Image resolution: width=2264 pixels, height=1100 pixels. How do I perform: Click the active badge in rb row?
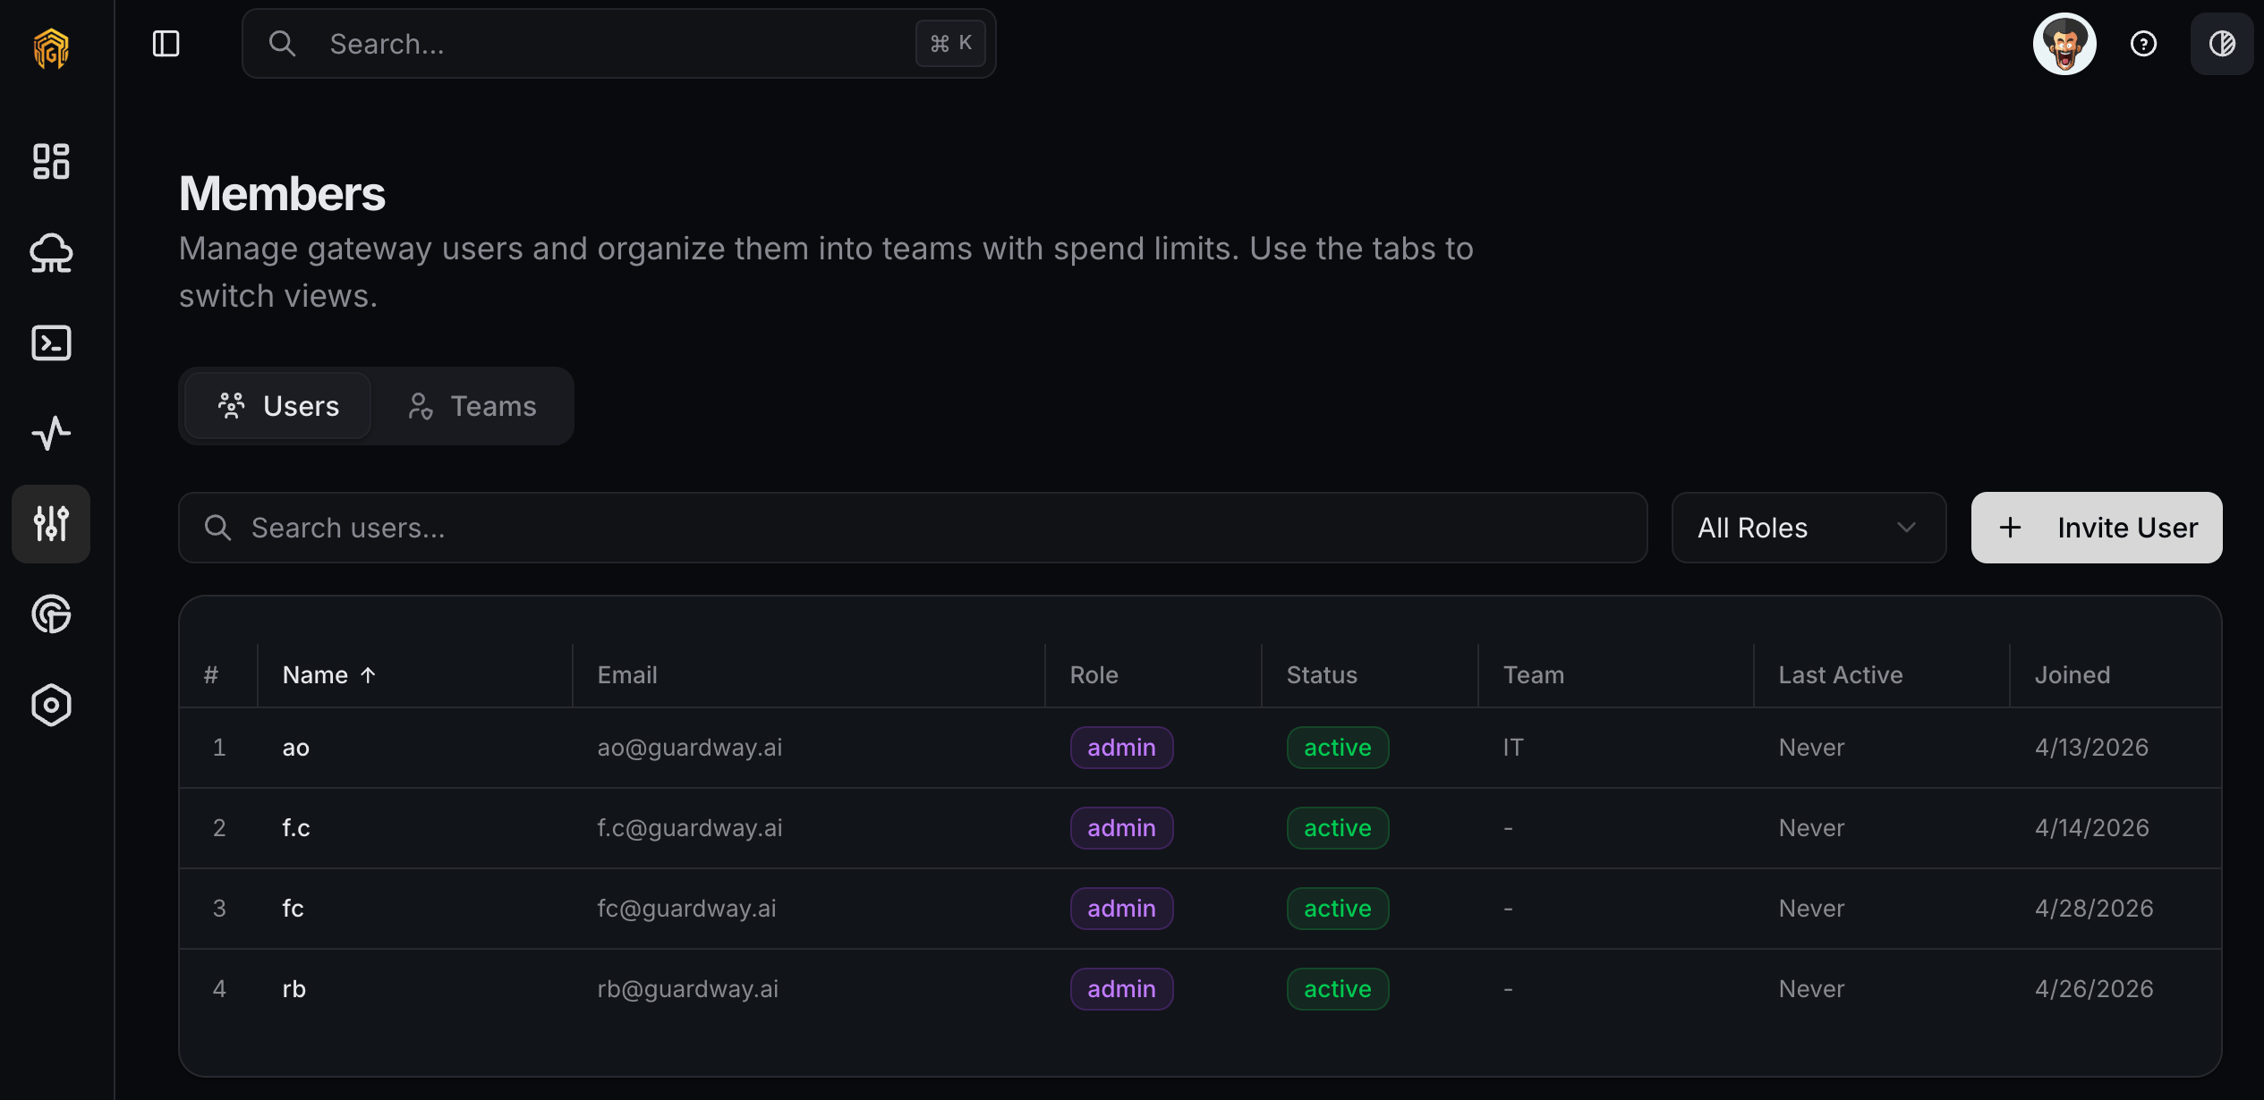click(1338, 989)
